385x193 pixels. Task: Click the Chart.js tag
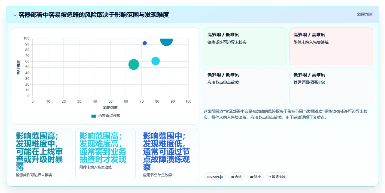click(215, 177)
